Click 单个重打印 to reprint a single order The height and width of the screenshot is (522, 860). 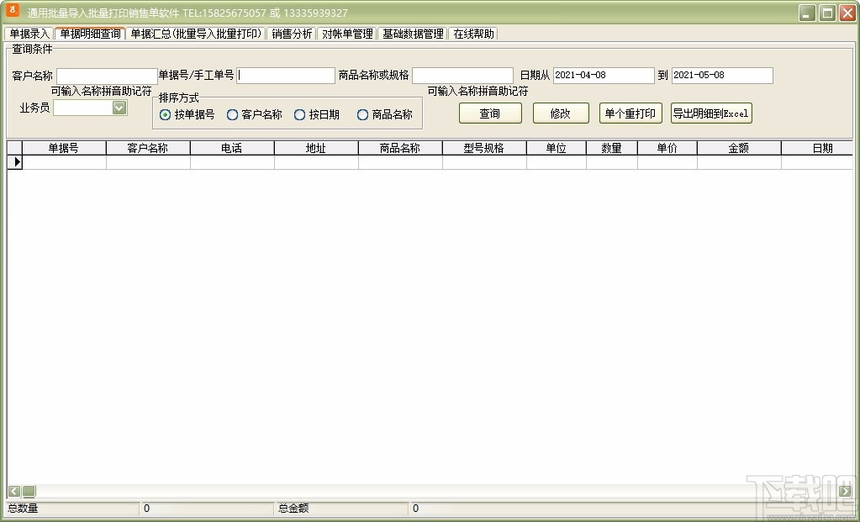tap(630, 113)
